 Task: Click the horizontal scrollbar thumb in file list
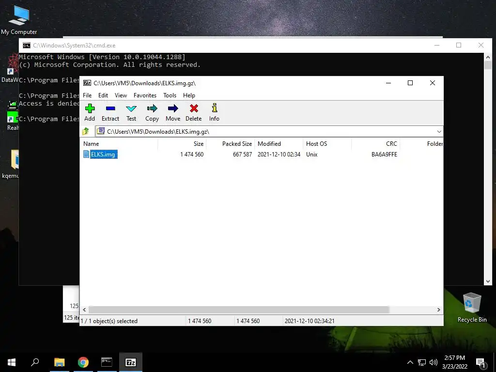(238, 310)
